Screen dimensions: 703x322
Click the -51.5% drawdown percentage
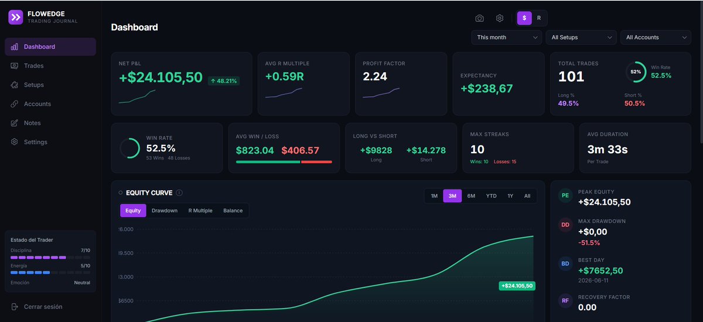coord(589,243)
